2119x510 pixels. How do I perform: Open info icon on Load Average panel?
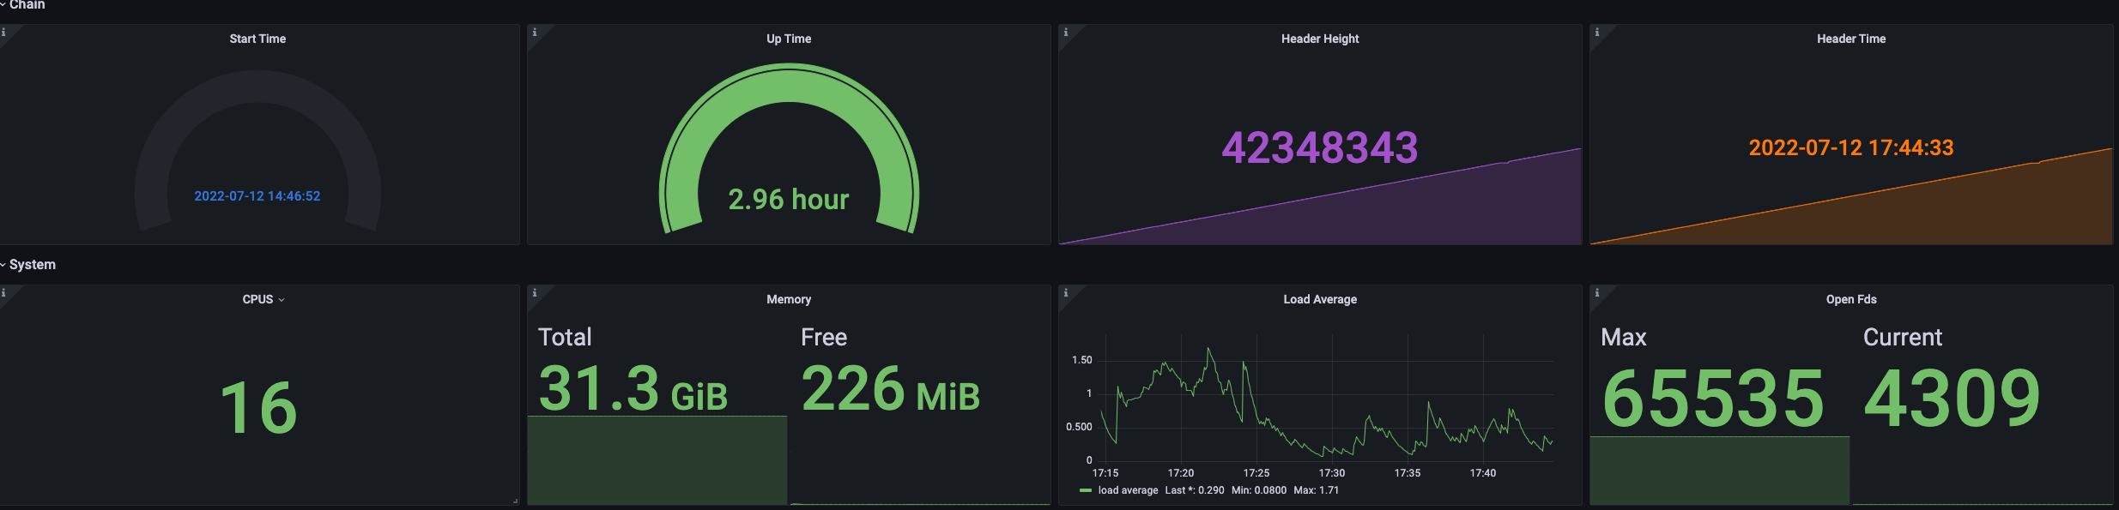(1066, 293)
